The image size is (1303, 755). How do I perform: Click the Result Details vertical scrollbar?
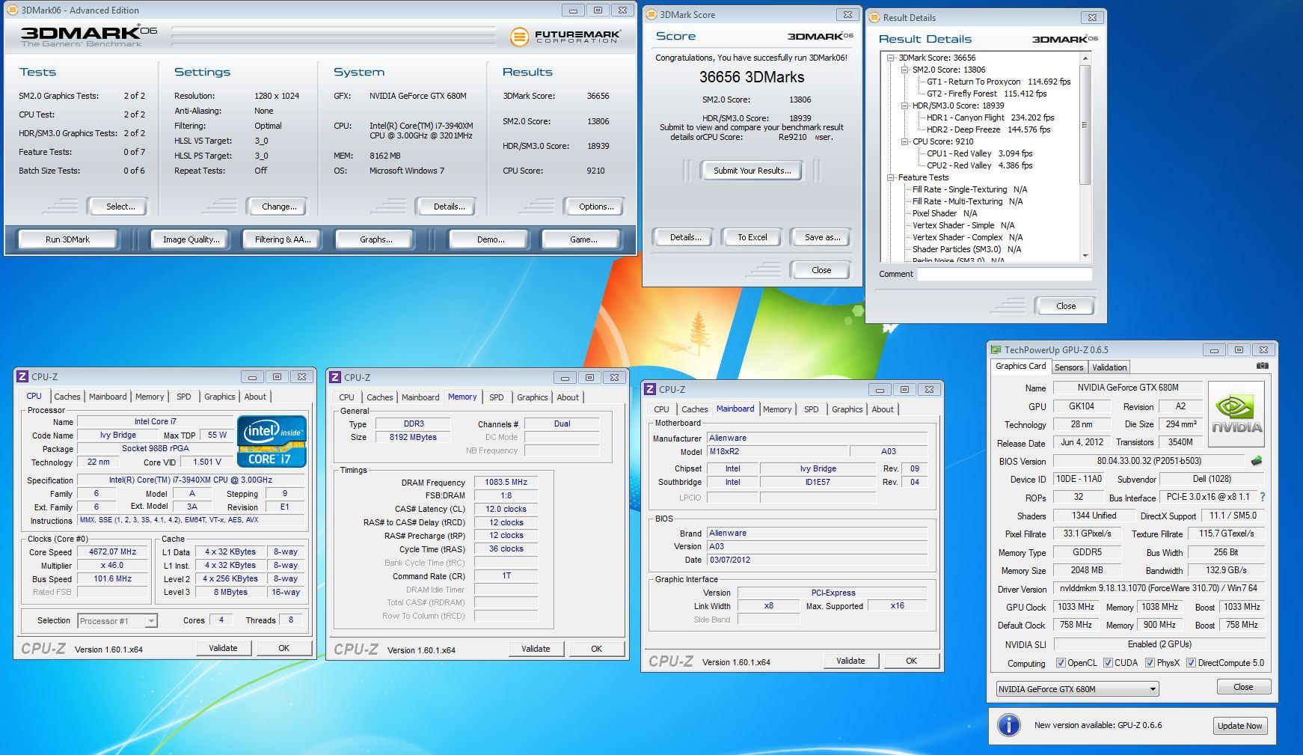coord(1085,157)
